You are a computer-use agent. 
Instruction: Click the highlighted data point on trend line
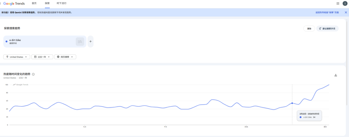click(292, 103)
